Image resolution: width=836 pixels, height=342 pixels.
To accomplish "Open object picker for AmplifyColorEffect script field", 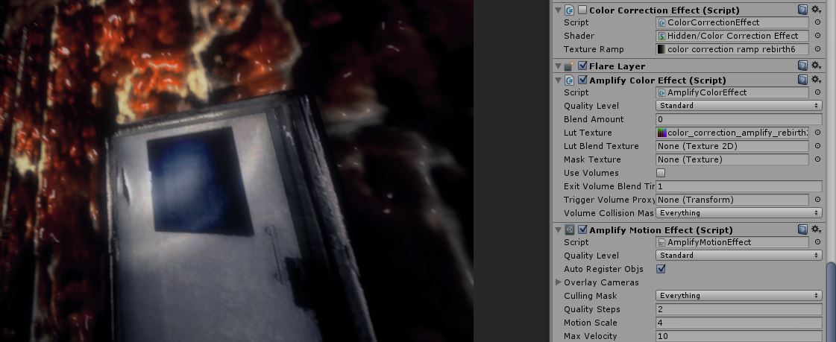I will pyautogui.click(x=818, y=92).
